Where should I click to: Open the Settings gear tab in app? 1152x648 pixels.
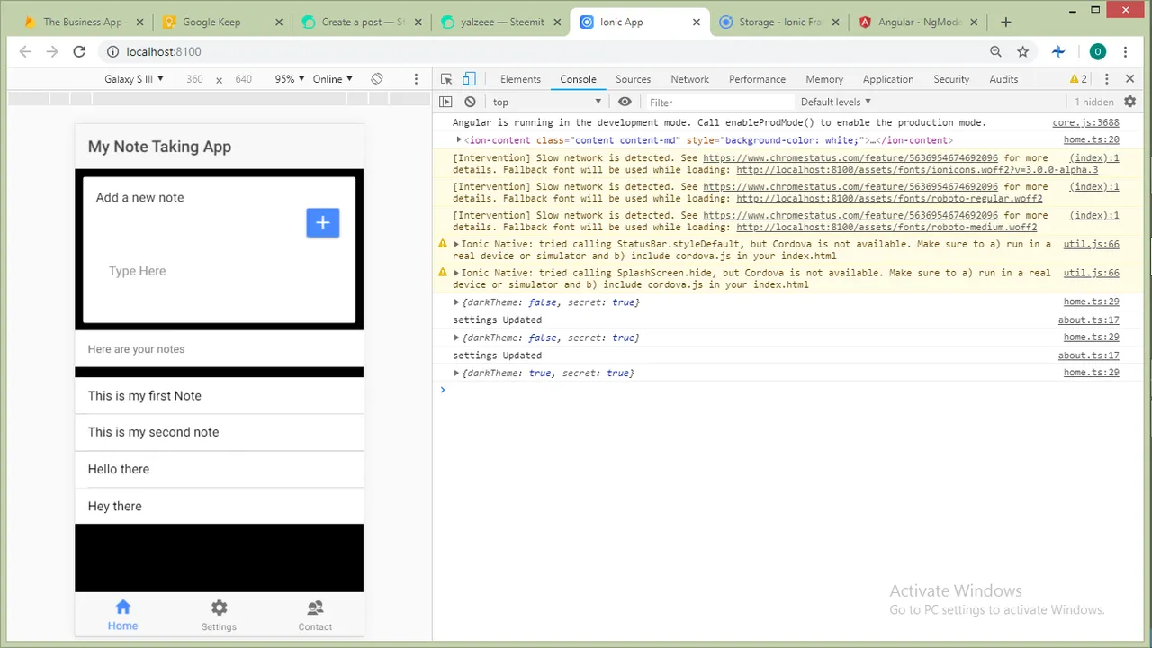click(x=219, y=616)
